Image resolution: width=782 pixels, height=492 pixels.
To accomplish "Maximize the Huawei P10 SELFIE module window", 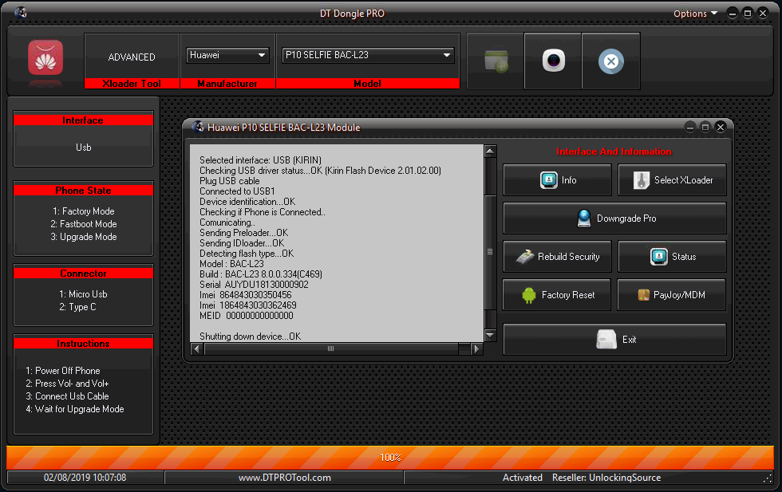I will [705, 128].
